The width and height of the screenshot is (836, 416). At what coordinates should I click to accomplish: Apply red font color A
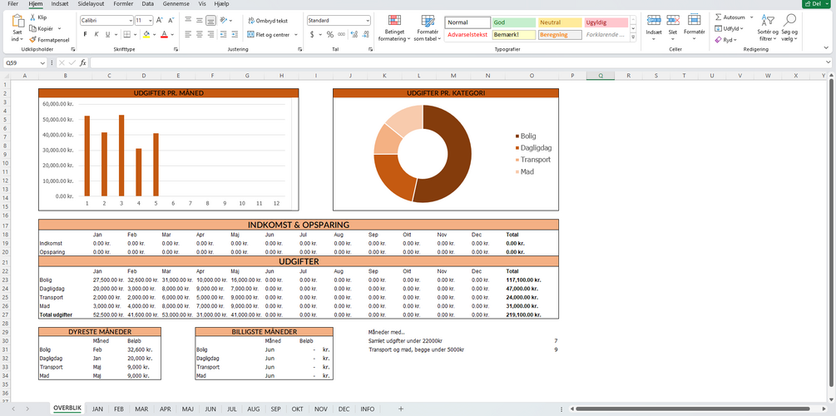pos(164,34)
